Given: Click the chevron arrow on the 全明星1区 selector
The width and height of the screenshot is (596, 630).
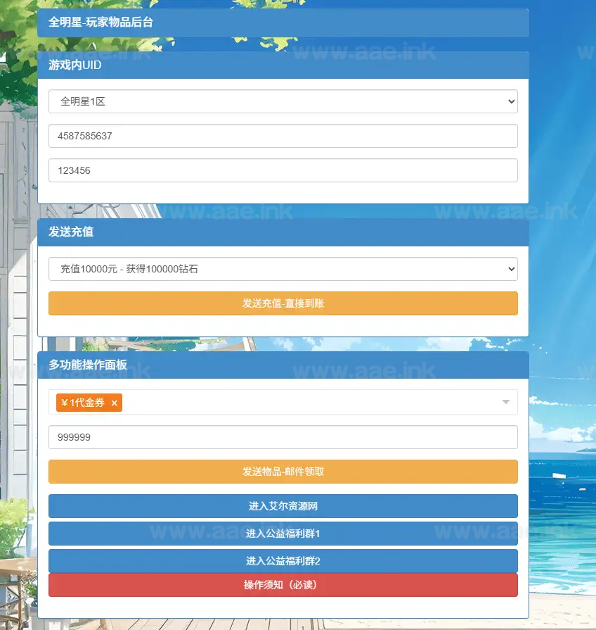Looking at the screenshot, I should click(510, 101).
